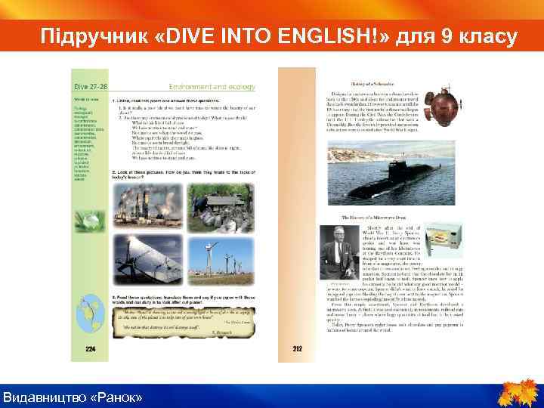Click the solar mirror photo

coord(148,259)
